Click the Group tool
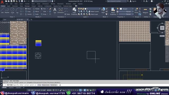The image size is (169, 95). [136, 11]
